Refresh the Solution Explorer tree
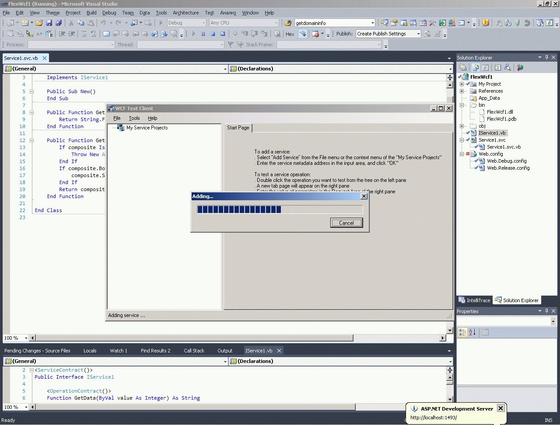 [x=485, y=67]
